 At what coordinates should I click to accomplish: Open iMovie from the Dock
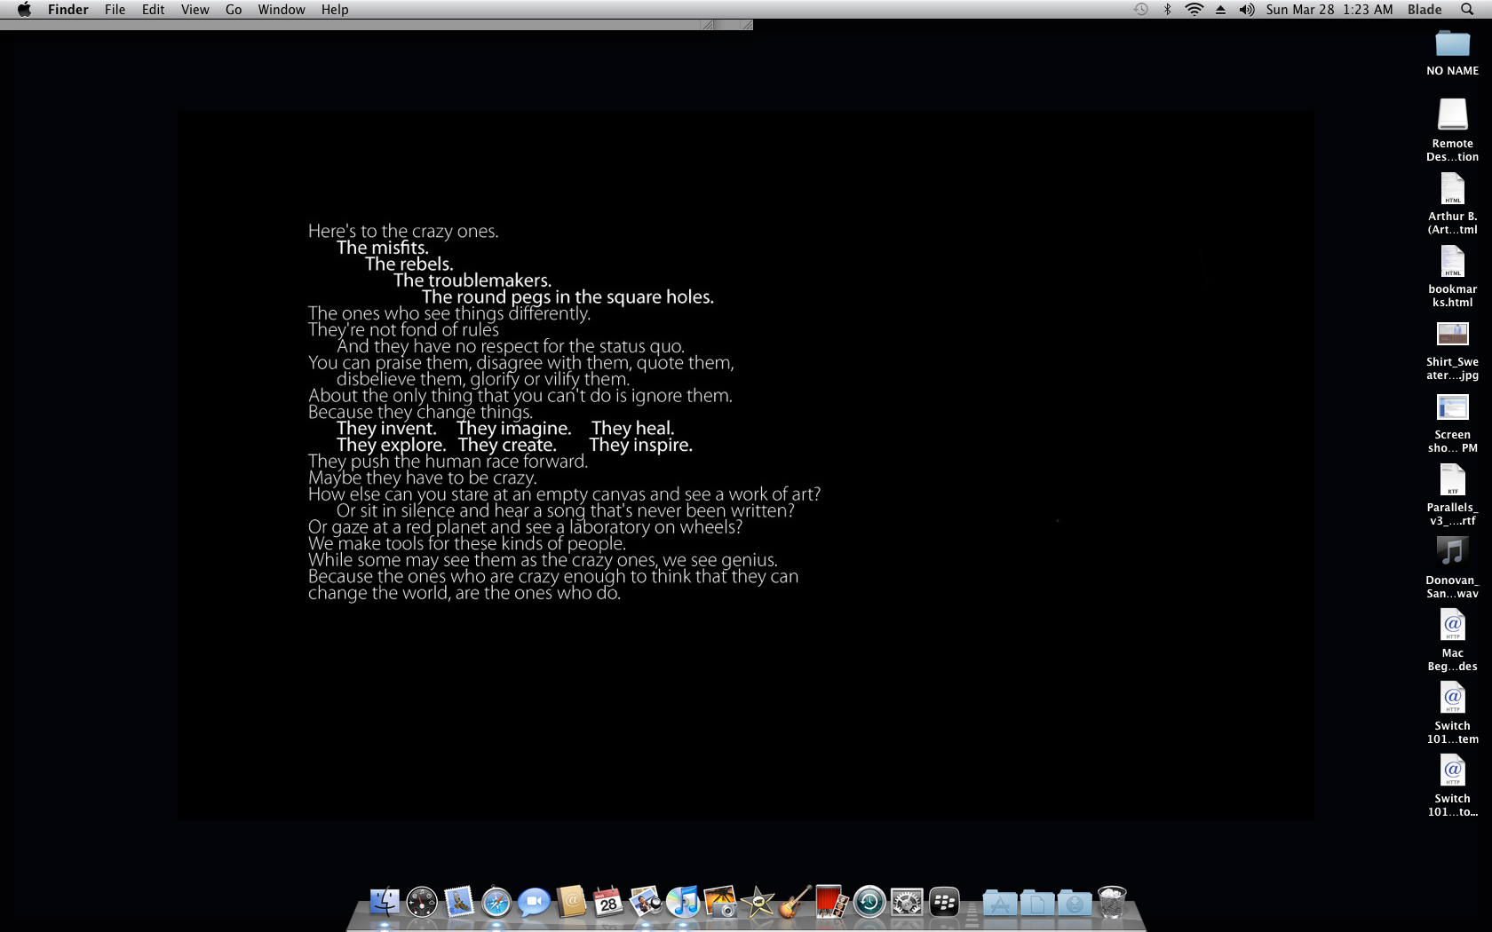(758, 902)
